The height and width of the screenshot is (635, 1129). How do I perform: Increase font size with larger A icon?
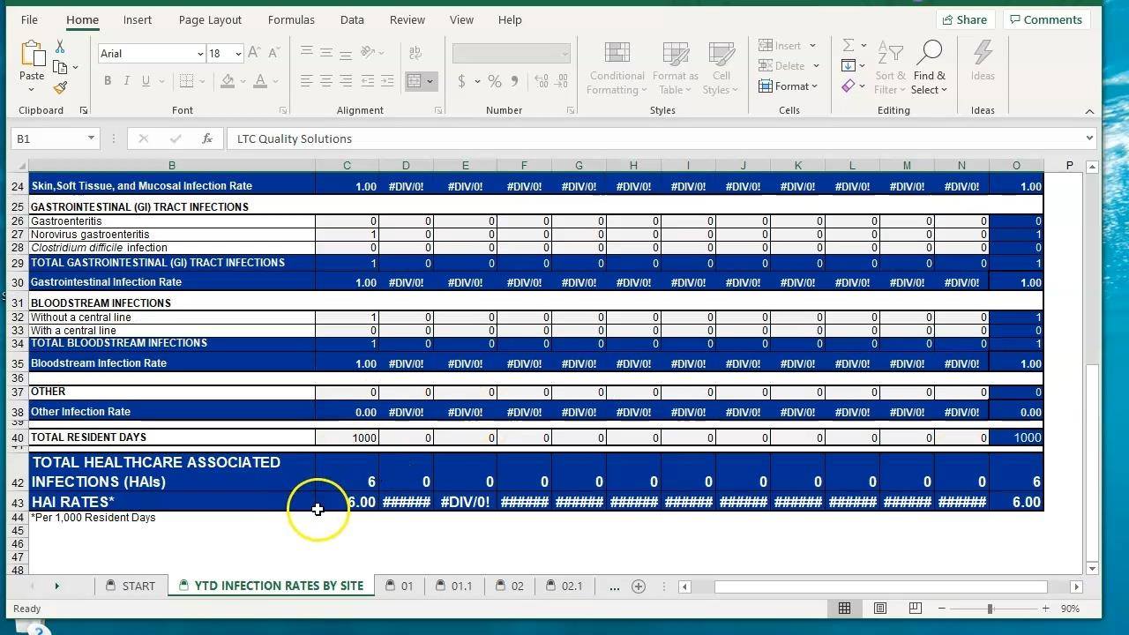[254, 54]
